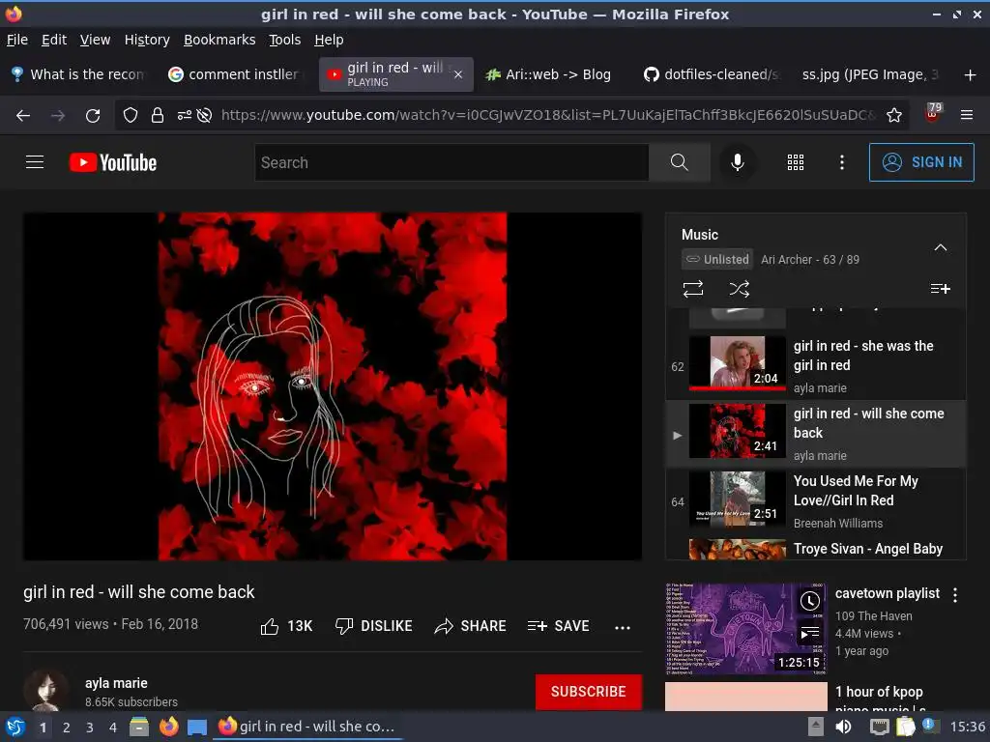
Task: Open the ayla marie channel avatar
Action: [x=46, y=690]
